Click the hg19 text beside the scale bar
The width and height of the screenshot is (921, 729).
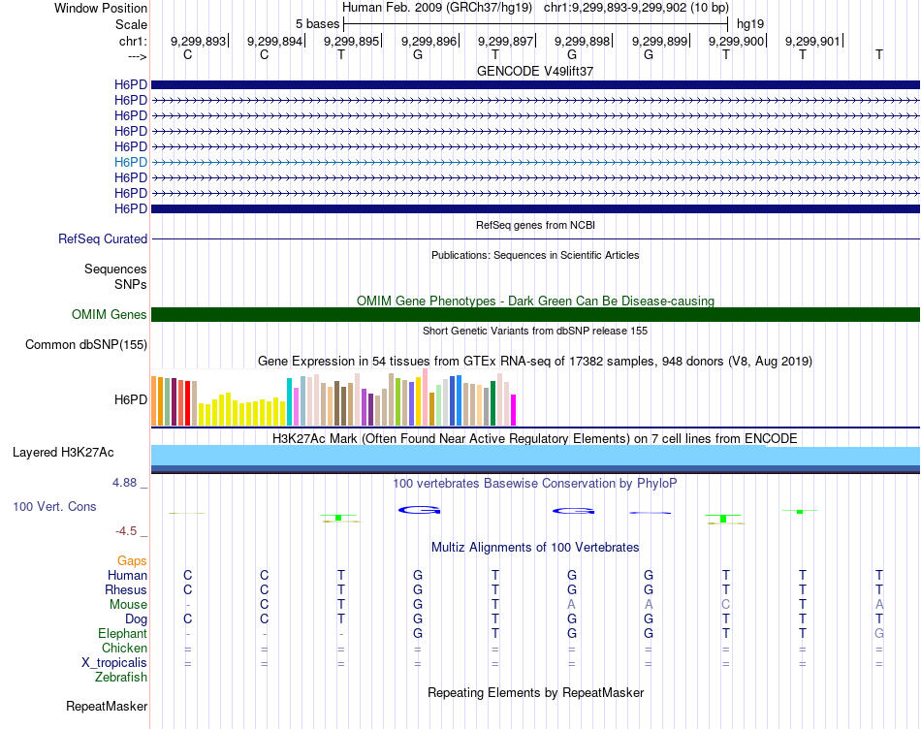click(750, 24)
